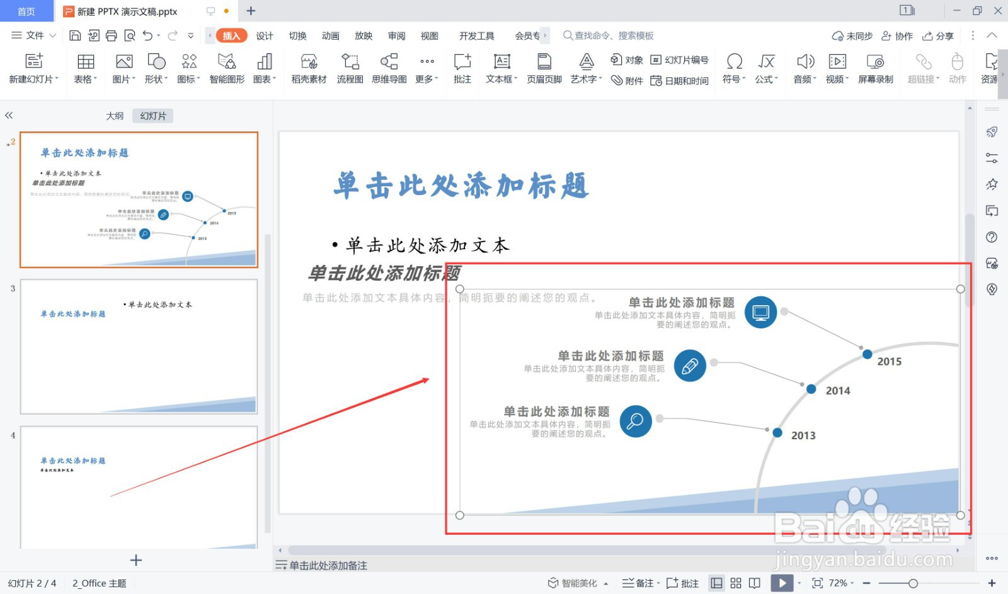Switch to slide sorter view
The height and width of the screenshot is (594, 1008).
click(x=736, y=583)
